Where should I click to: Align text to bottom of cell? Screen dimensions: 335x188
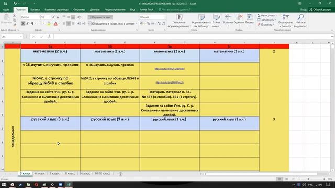click(x=73, y=17)
